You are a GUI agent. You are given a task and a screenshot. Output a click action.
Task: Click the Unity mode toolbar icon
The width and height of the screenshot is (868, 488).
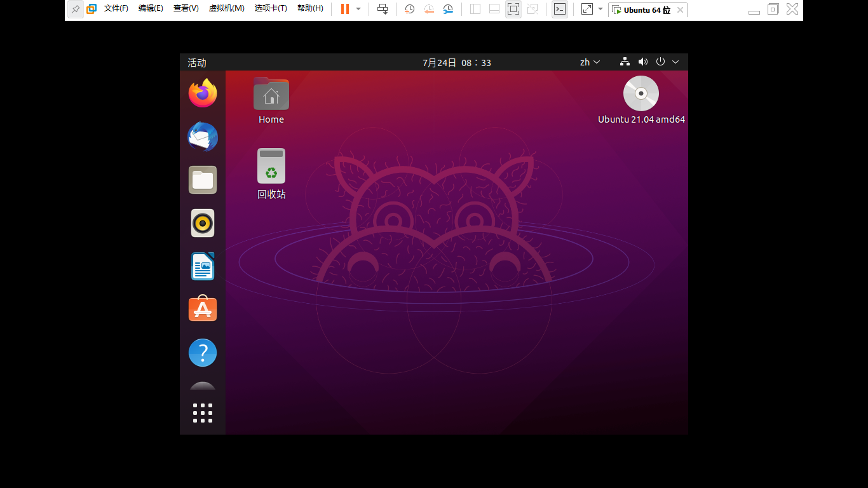(532, 9)
